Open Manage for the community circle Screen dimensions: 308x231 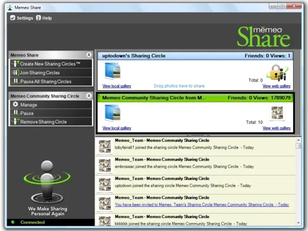[51, 105]
